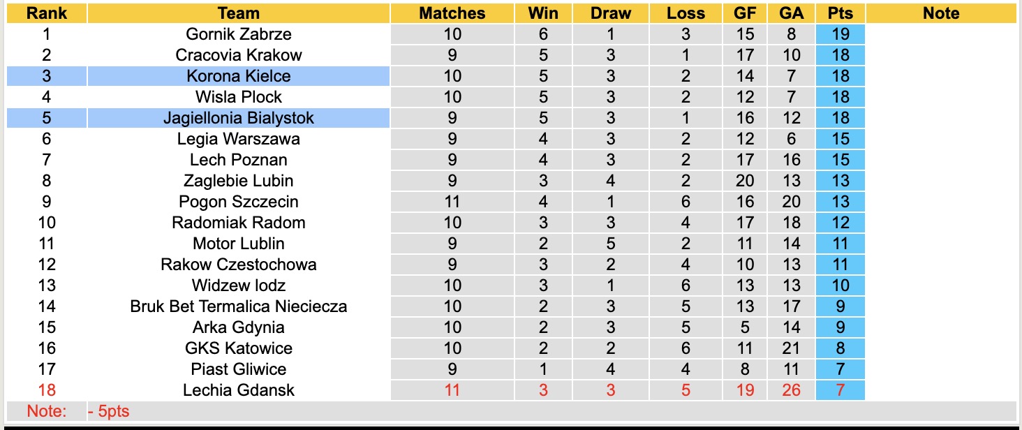Click the GF column header
The width and height of the screenshot is (1022, 430).
pyautogui.click(x=745, y=13)
